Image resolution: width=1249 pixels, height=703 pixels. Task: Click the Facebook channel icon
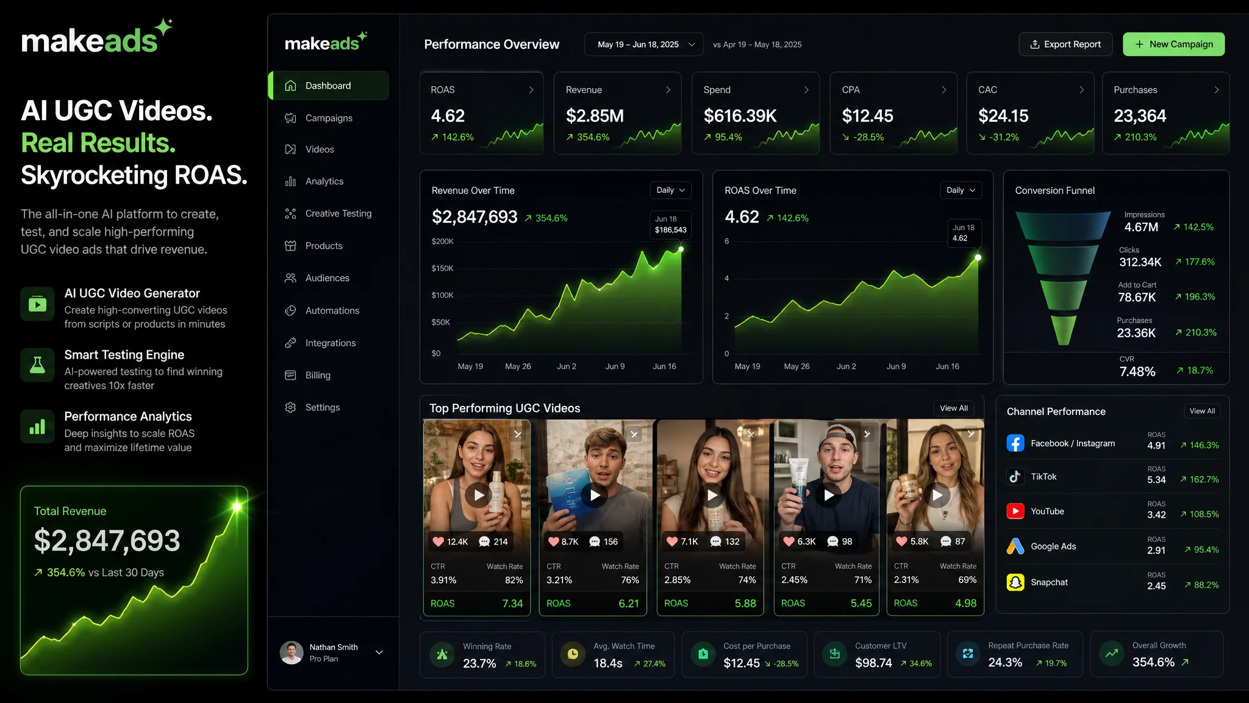coord(1015,444)
